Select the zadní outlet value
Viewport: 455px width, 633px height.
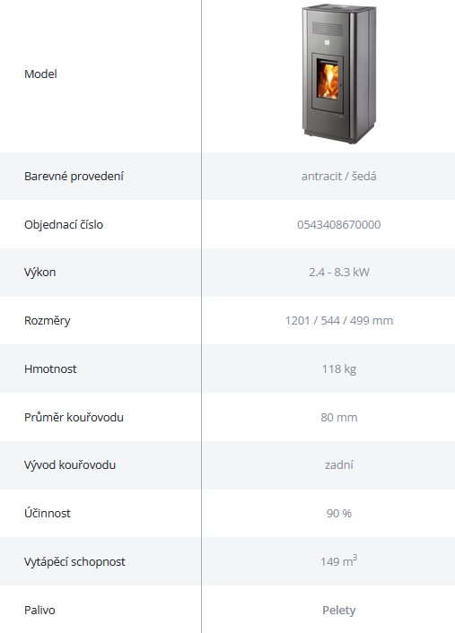coord(338,465)
